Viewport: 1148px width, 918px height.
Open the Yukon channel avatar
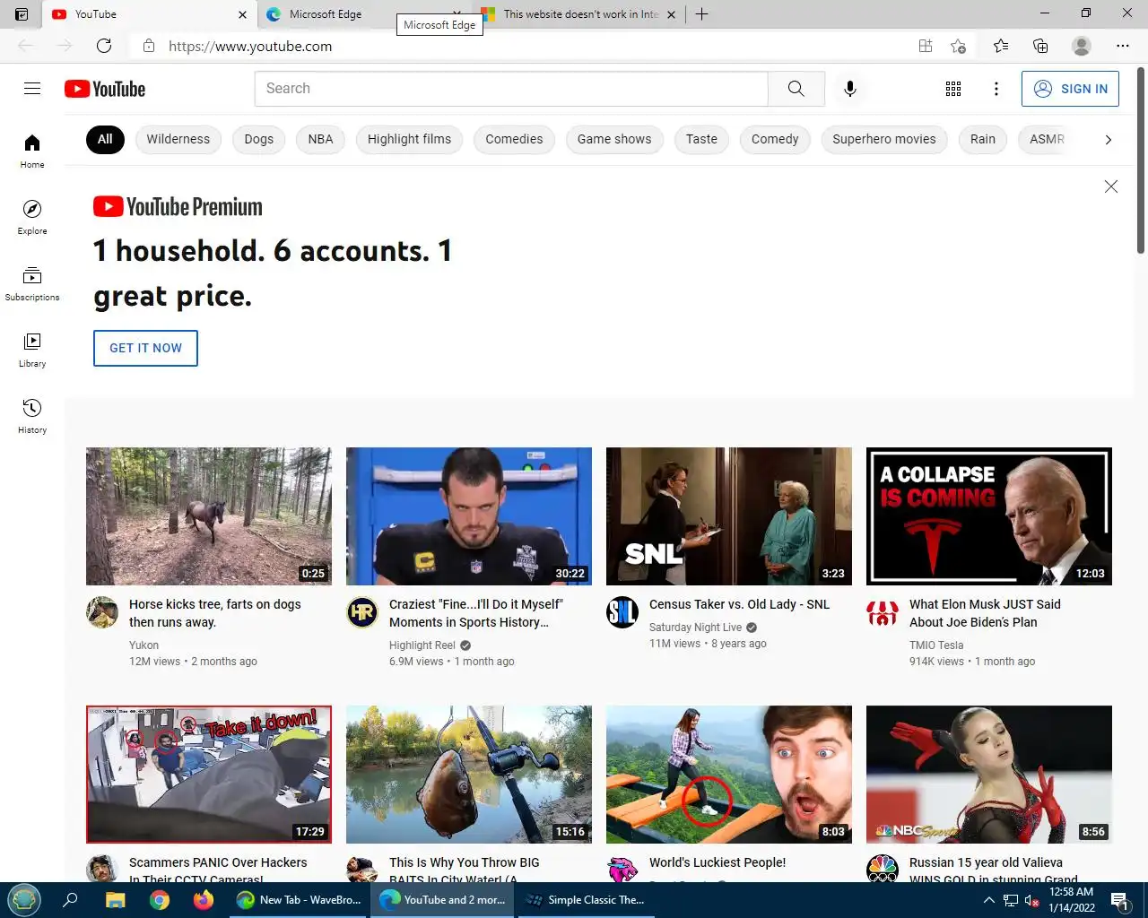[x=102, y=612]
